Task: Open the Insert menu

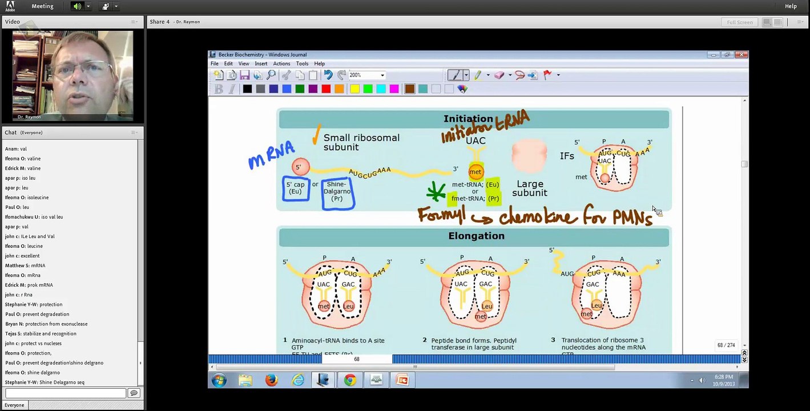Action: point(261,63)
